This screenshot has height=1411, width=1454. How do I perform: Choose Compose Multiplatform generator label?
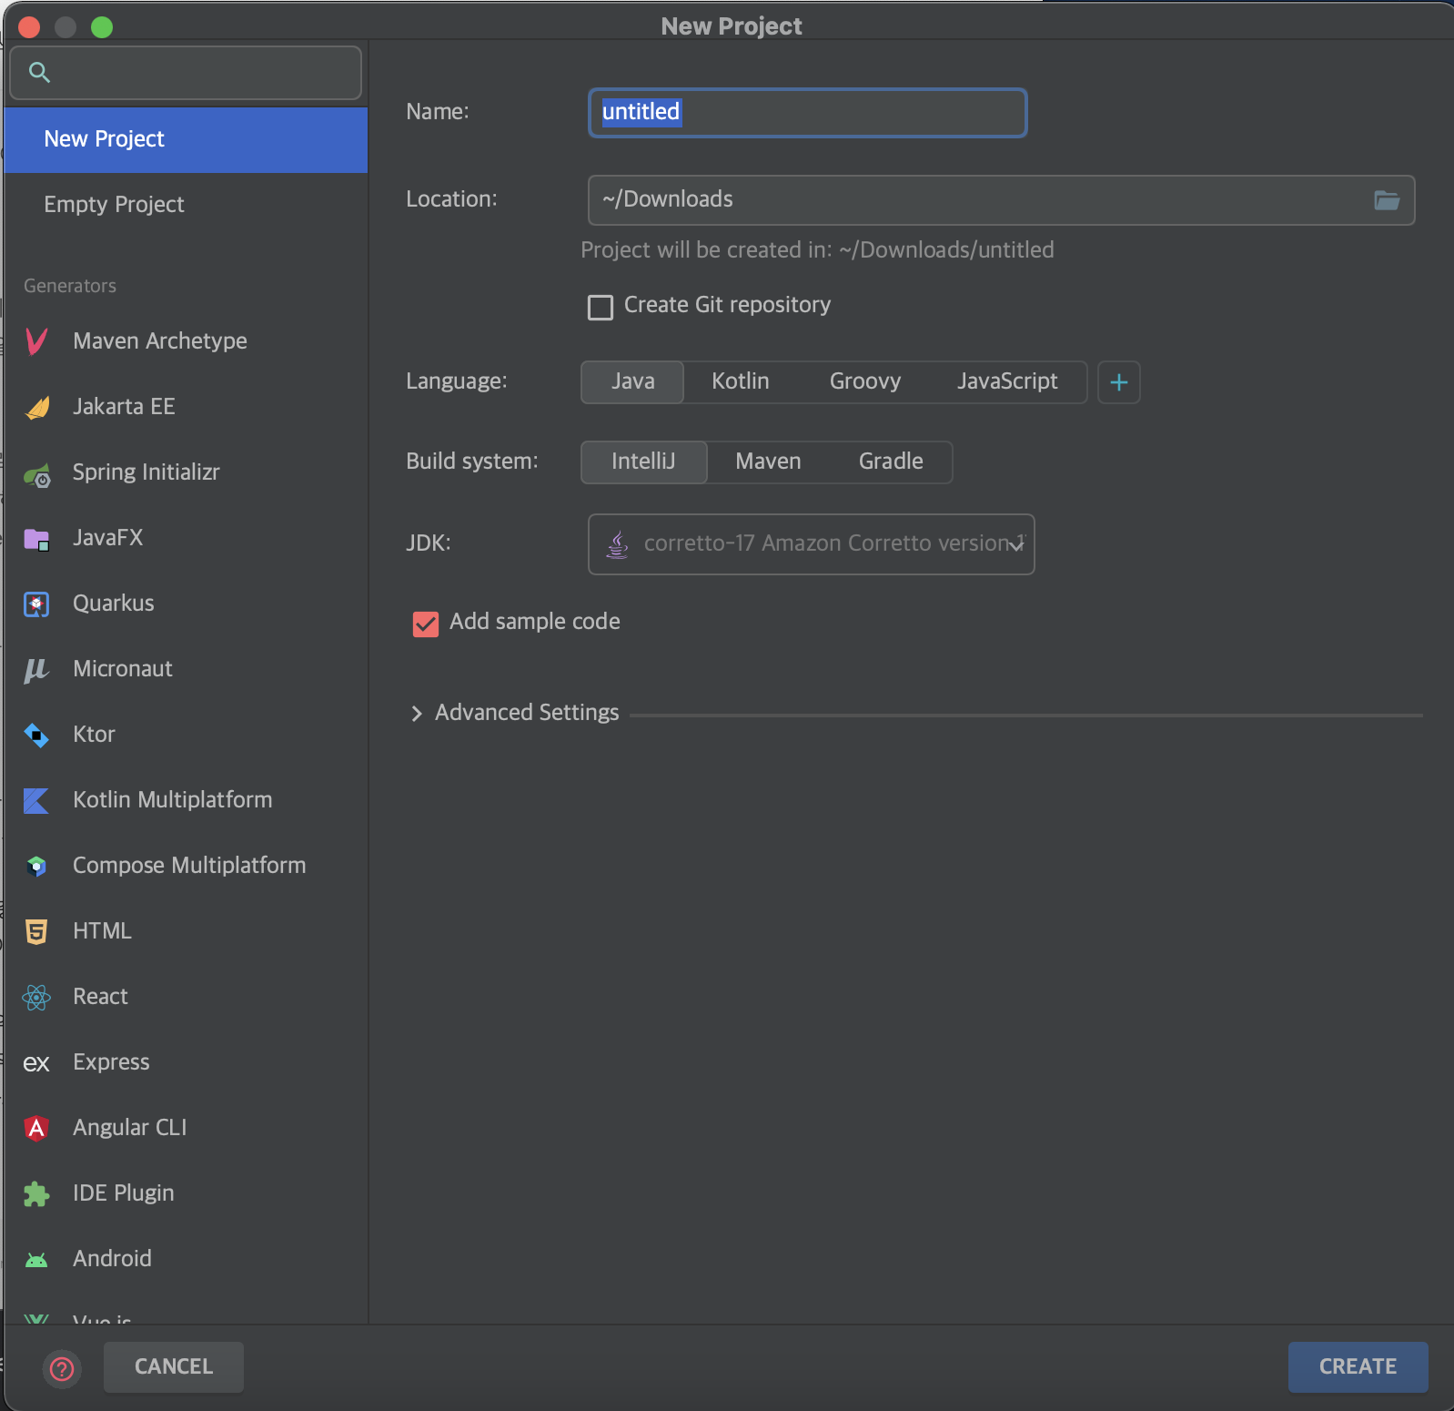[189, 866]
